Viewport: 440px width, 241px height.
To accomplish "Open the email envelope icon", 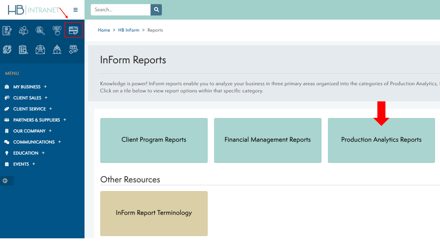I will [40, 50].
